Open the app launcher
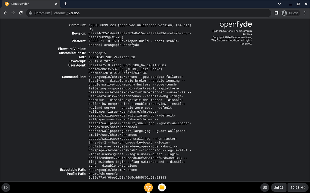The width and height of the screenshot is (310, 193). (6, 187)
